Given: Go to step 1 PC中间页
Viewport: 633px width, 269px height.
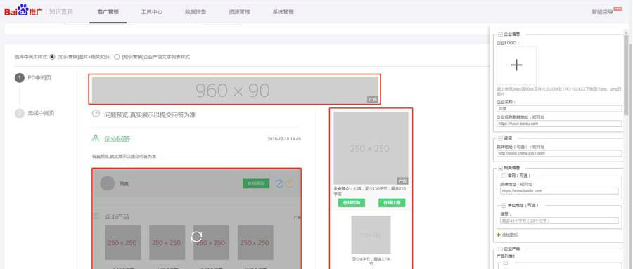Looking at the screenshot, I should tap(32, 78).
